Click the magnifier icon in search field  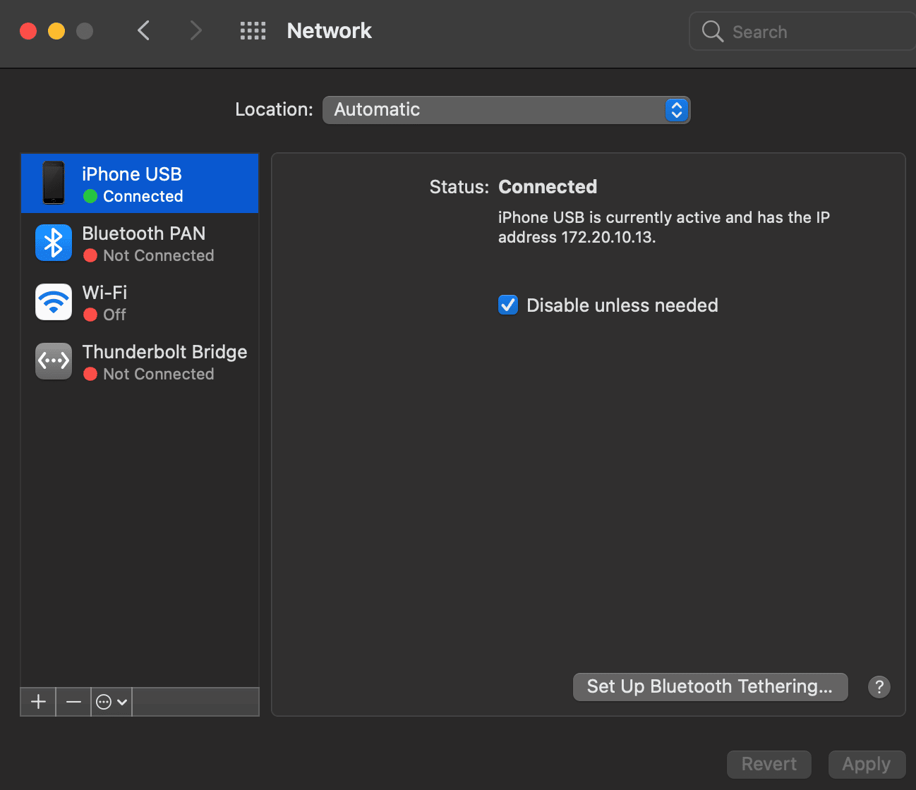pyautogui.click(x=712, y=31)
